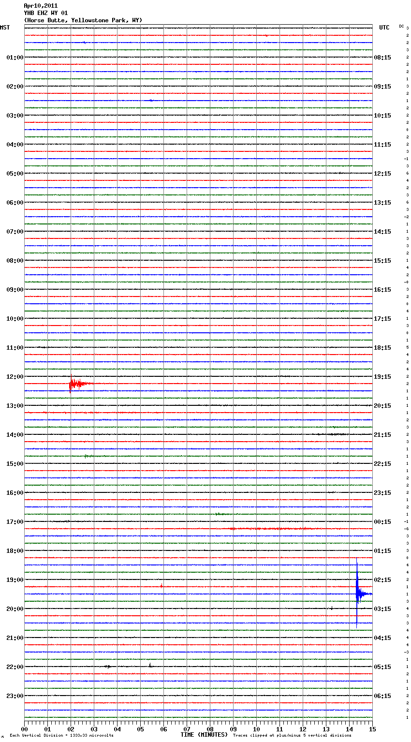The image size is (411, 742).
Task: Select the 09:00 MST time label
Action: 15,290
